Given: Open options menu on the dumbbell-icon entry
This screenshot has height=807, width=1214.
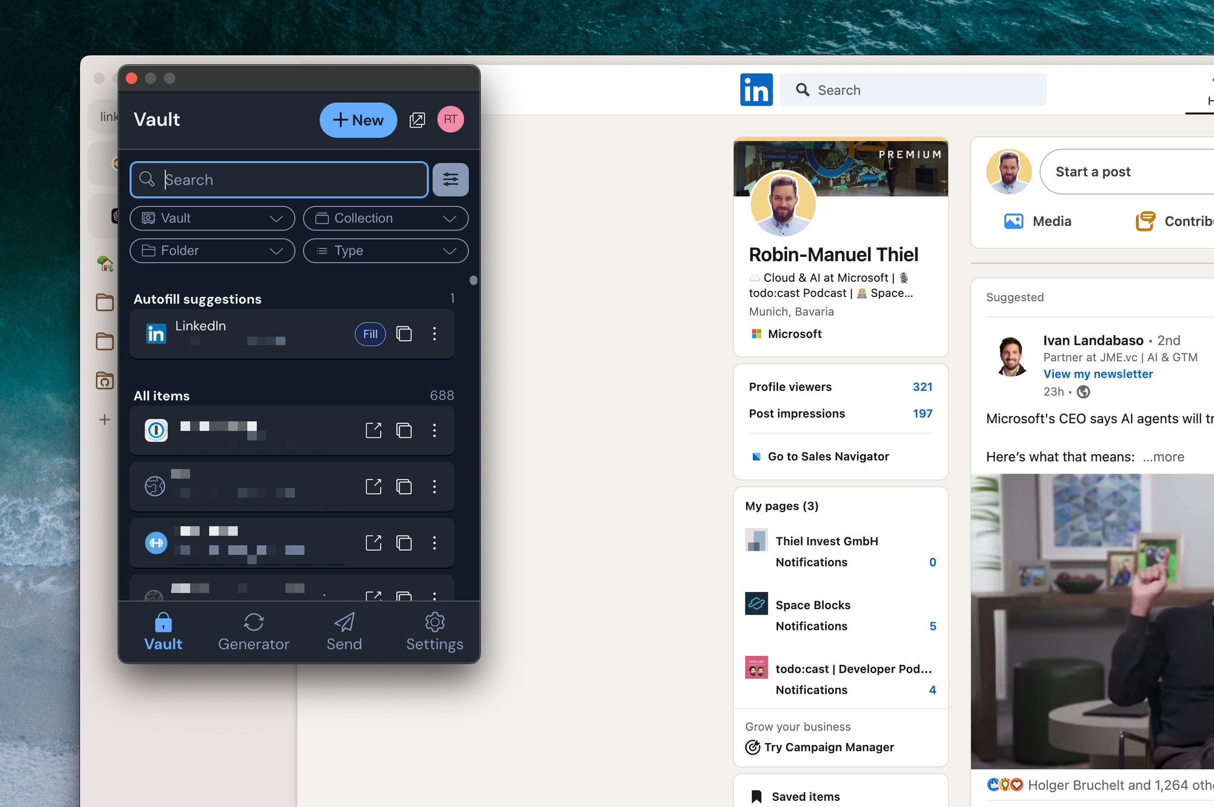Looking at the screenshot, I should coord(435,543).
